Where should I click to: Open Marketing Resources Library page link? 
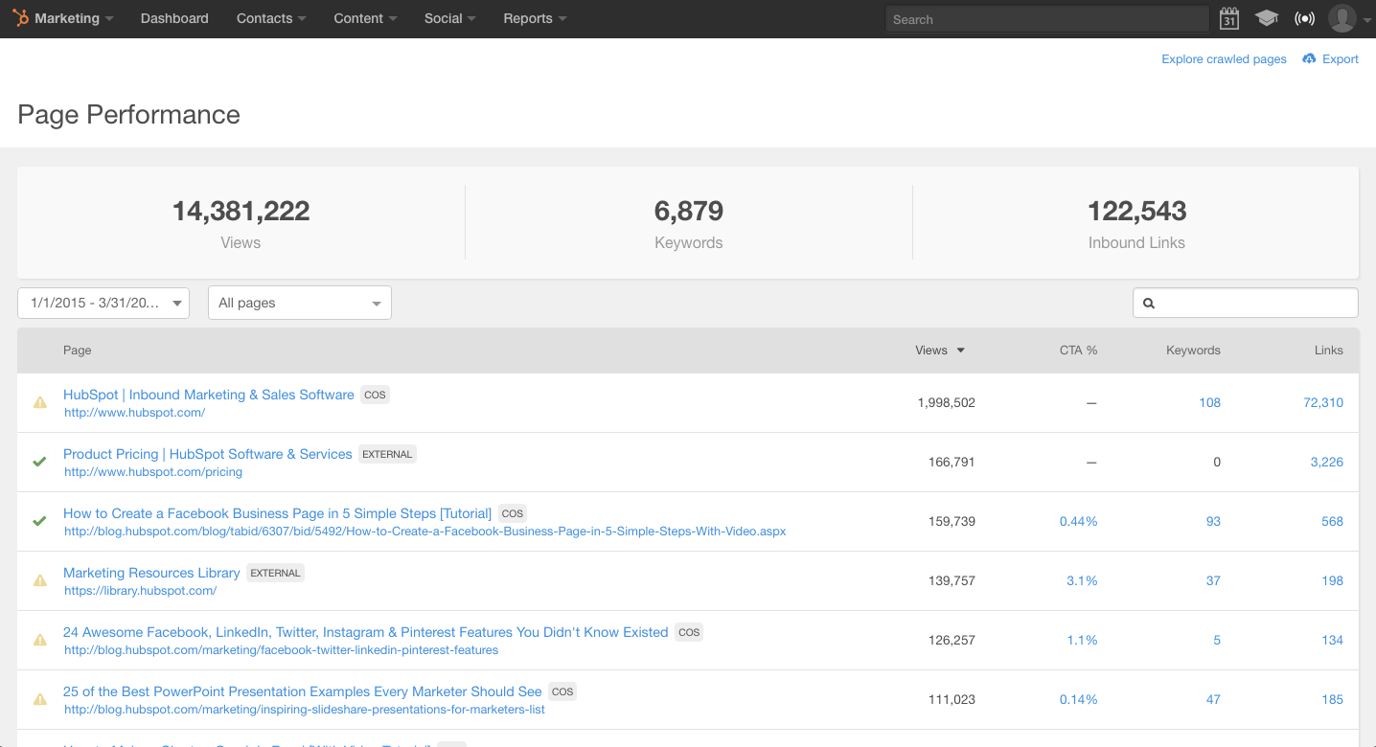(x=151, y=573)
